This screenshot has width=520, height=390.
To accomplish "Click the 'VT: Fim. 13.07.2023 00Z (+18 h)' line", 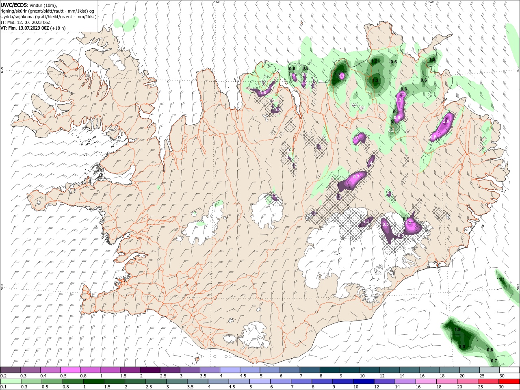I will [33, 28].
